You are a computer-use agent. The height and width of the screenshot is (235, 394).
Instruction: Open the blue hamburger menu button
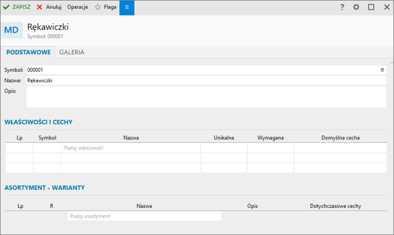[127, 7]
